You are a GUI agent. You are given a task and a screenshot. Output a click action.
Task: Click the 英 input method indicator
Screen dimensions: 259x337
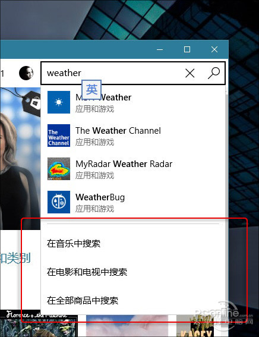[x=91, y=90]
